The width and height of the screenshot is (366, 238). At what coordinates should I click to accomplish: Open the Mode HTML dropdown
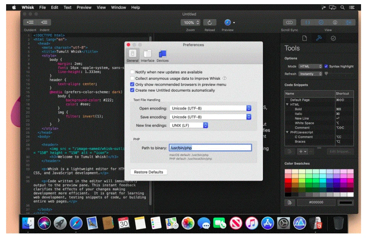310,66
